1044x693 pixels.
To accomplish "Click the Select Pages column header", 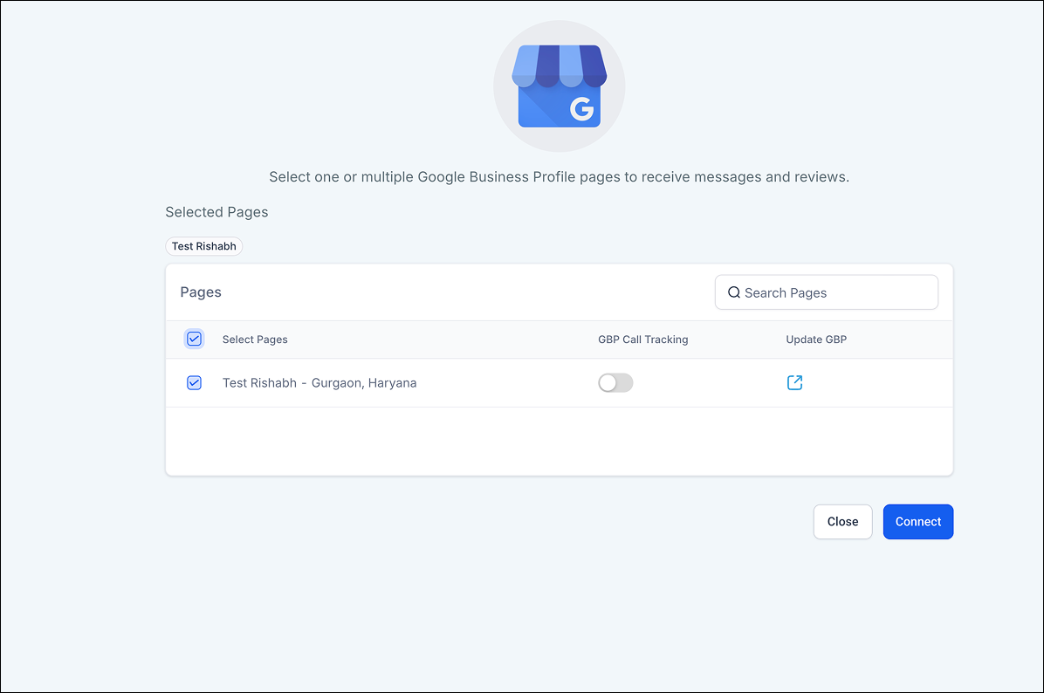I will tap(255, 340).
